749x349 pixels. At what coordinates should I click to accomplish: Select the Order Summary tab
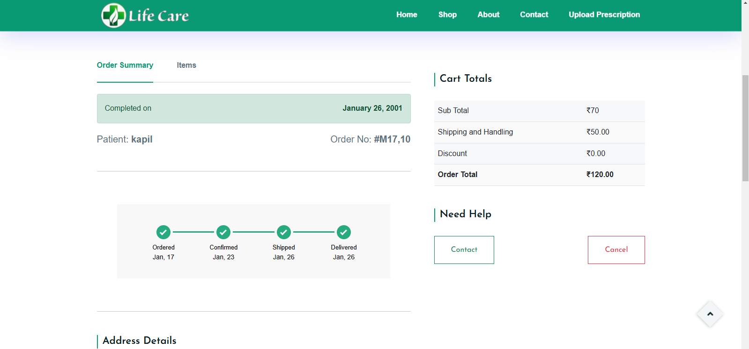(x=125, y=65)
